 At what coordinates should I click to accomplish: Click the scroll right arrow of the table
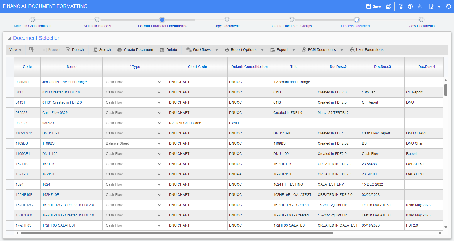coord(440,233)
